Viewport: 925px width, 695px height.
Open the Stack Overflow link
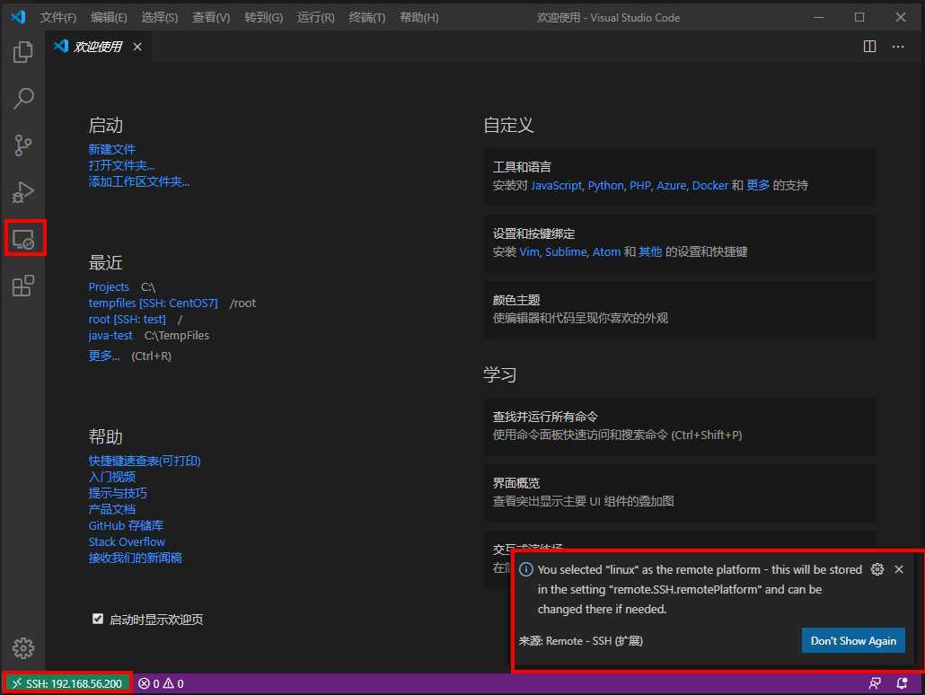point(127,541)
